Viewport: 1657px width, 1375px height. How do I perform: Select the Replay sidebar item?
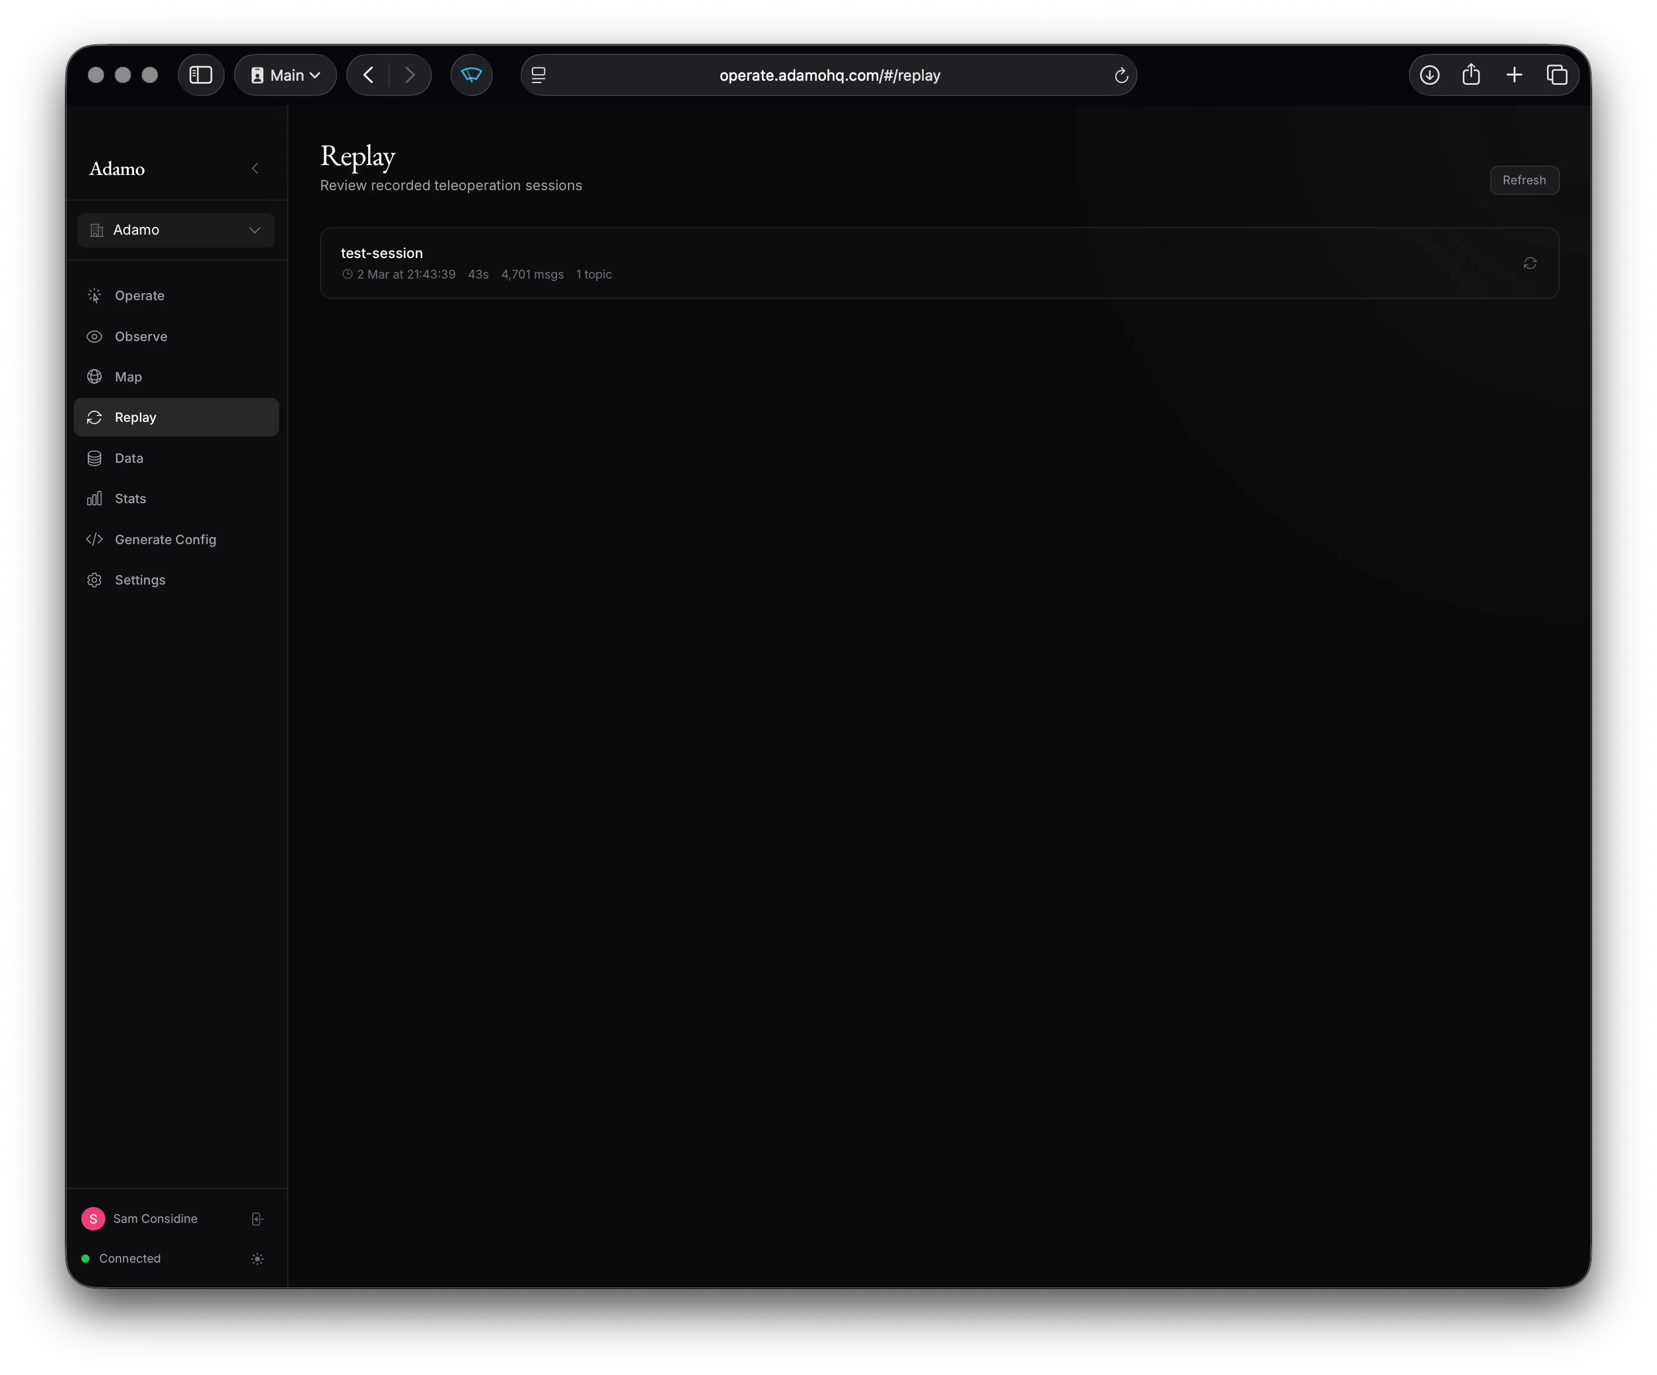[x=176, y=417]
